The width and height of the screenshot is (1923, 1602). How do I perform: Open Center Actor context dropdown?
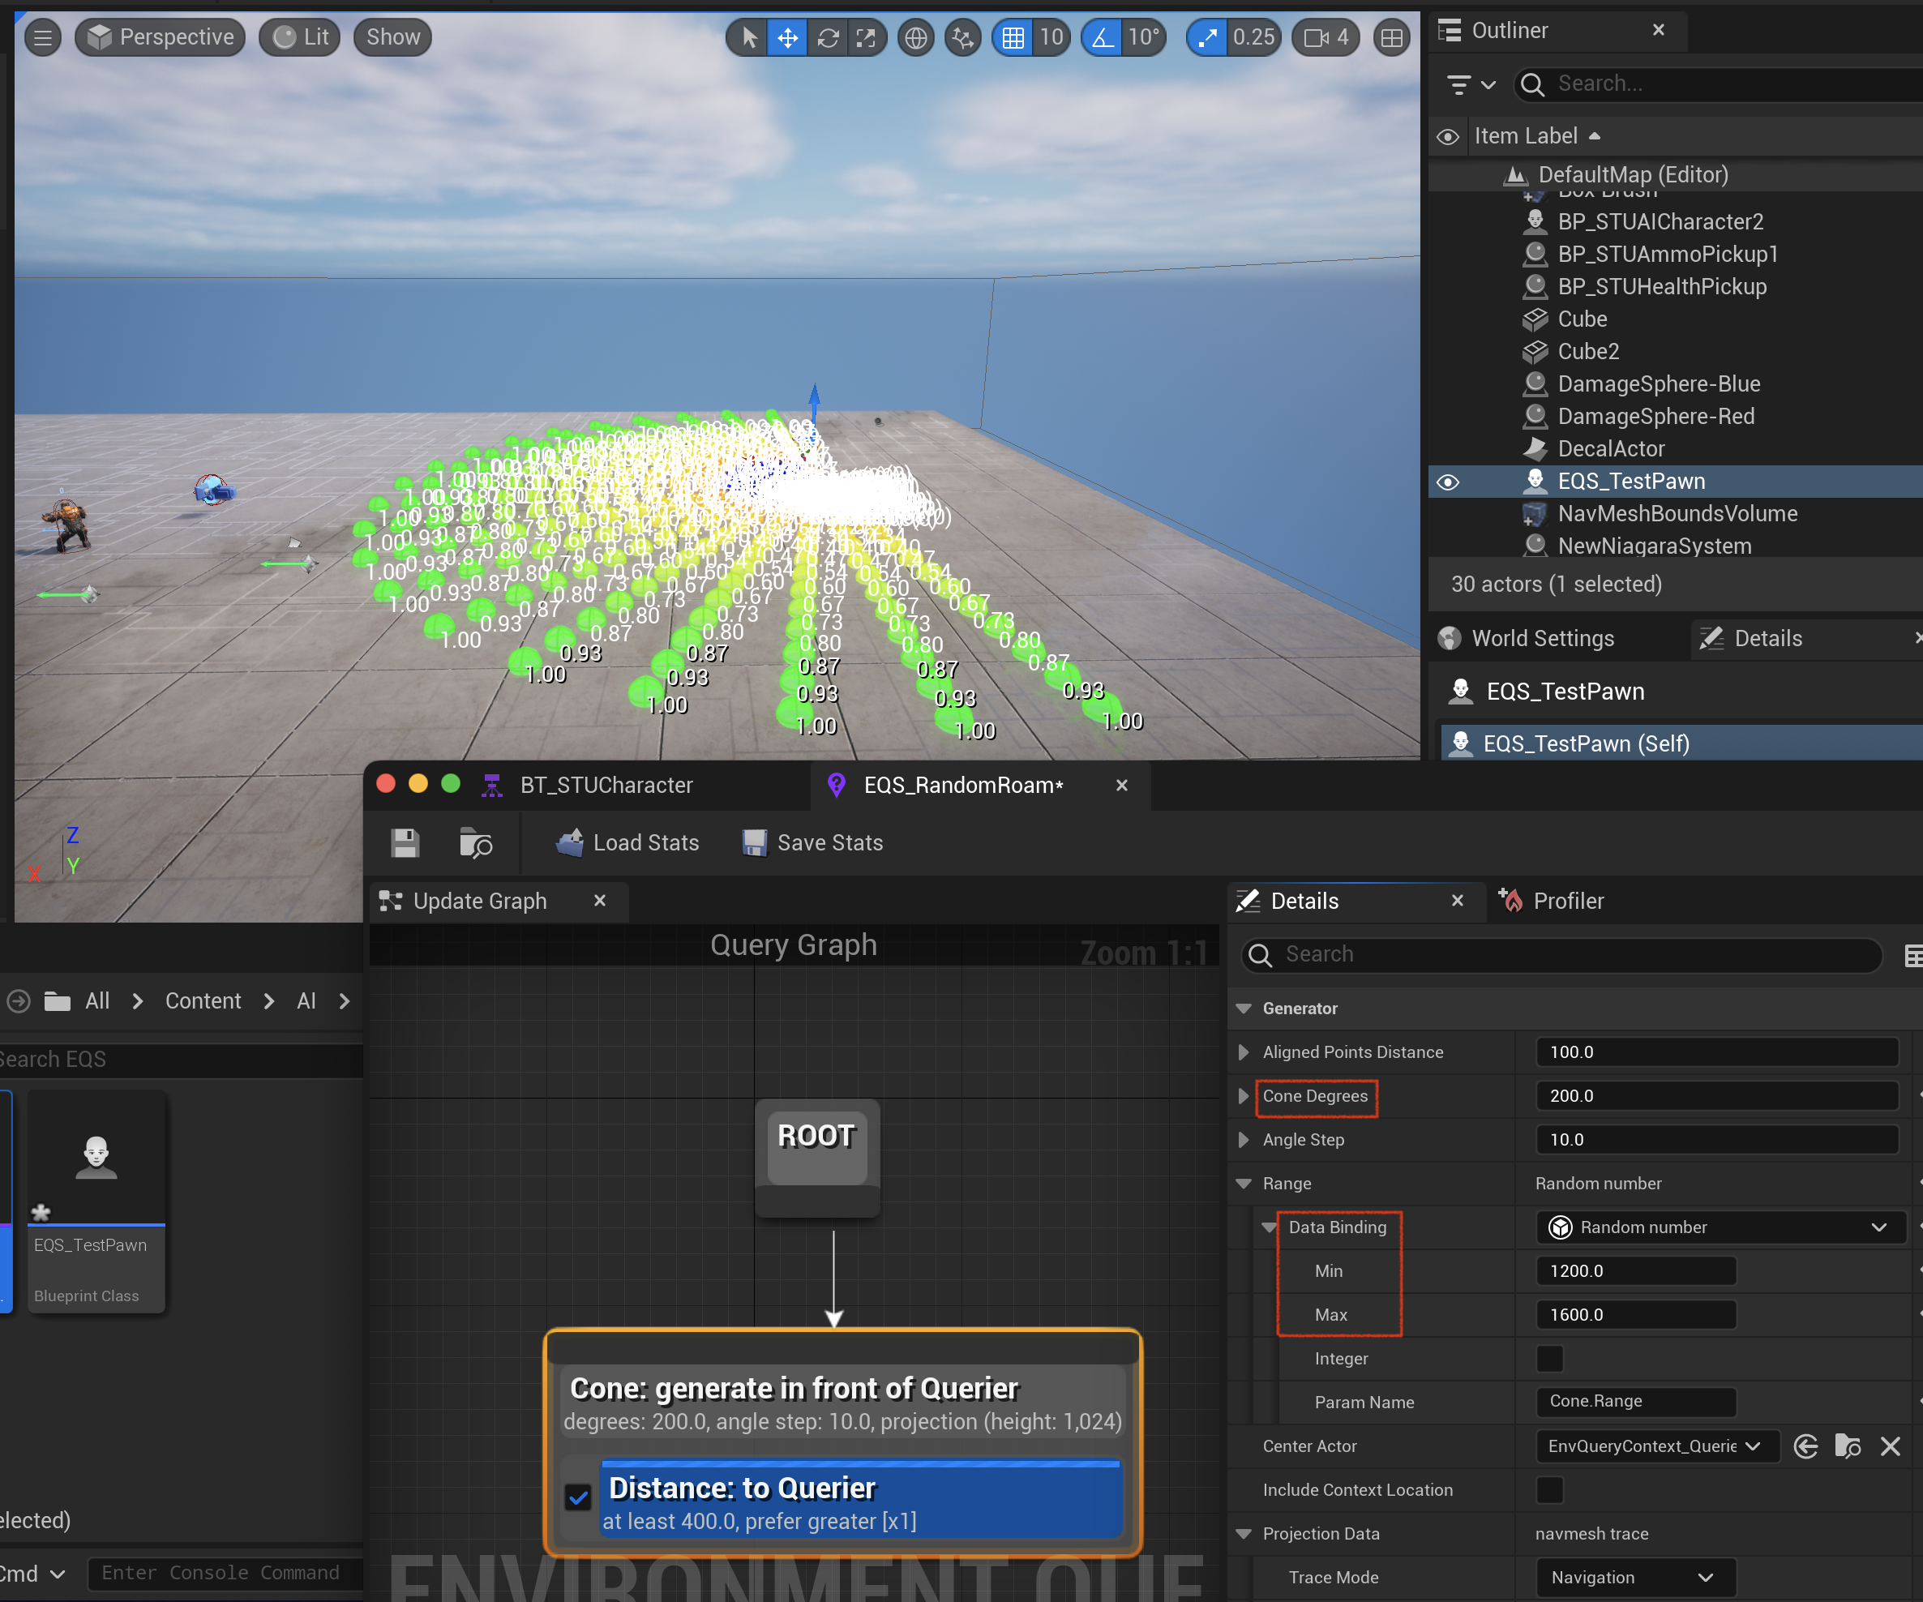tap(1655, 1446)
